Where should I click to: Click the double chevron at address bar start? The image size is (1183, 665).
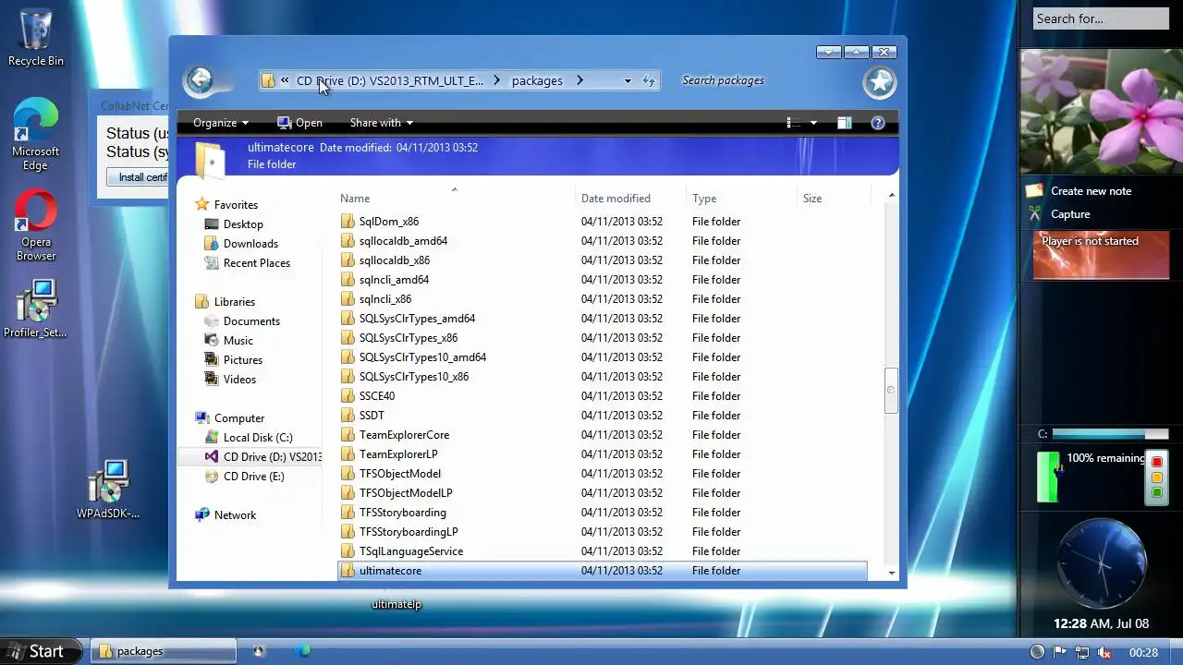286,80
